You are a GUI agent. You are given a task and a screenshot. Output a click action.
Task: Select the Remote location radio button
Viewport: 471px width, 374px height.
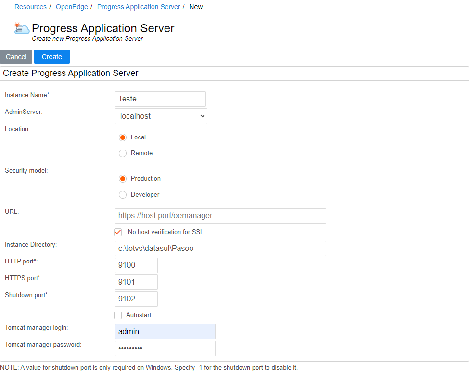(x=123, y=153)
